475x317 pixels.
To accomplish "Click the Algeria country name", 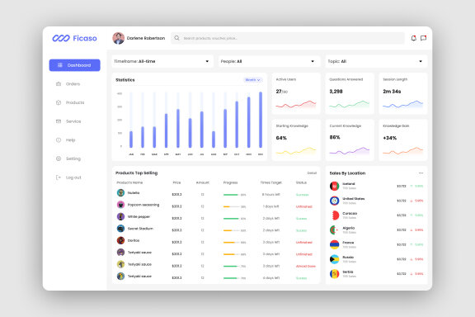I will 348,228.
